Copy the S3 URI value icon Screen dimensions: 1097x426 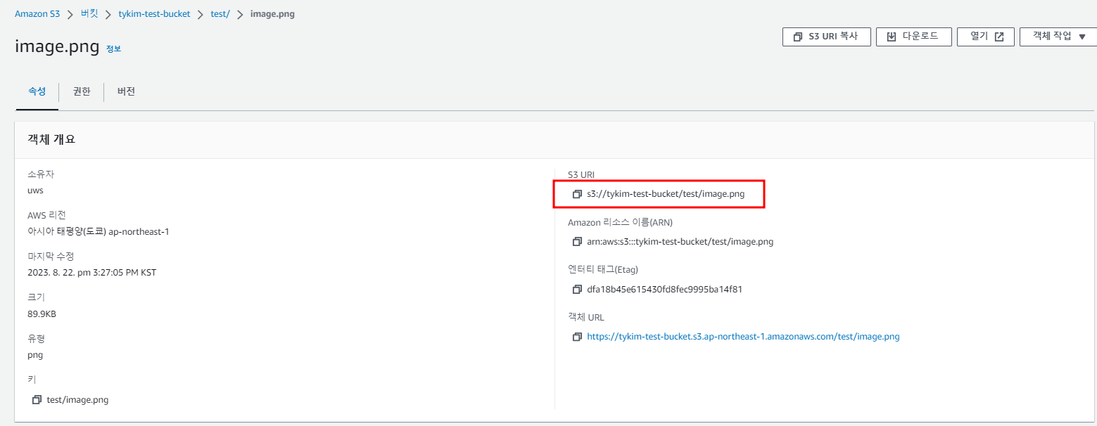click(577, 194)
